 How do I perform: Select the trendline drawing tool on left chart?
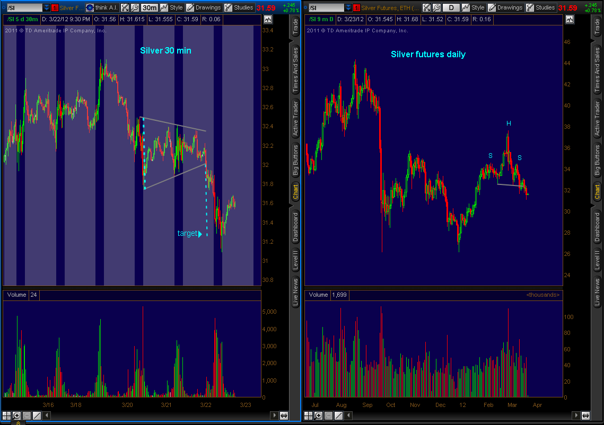tap(37, 416)
